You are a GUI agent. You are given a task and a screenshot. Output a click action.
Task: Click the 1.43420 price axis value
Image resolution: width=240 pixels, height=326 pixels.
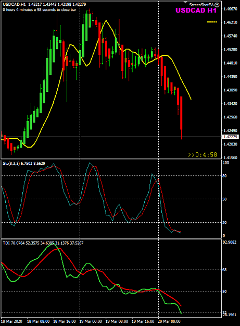point(230,104)
